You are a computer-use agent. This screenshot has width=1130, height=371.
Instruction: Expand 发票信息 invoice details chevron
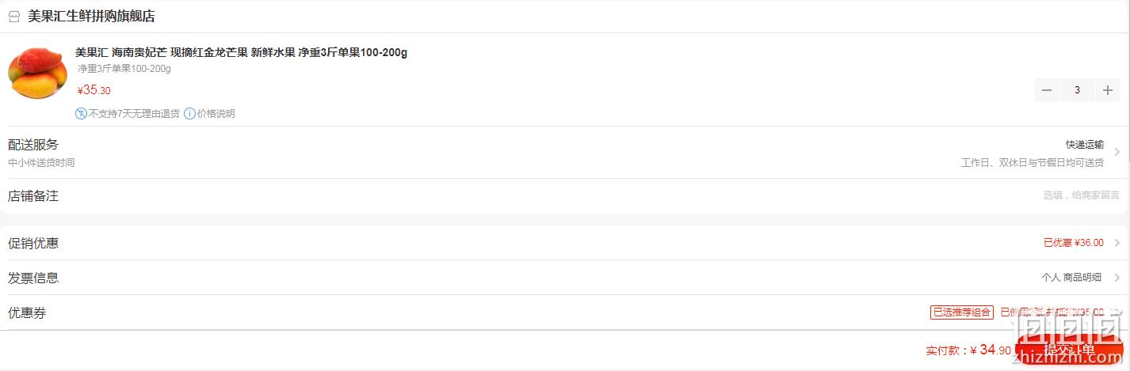click(x=1117, y=278)
